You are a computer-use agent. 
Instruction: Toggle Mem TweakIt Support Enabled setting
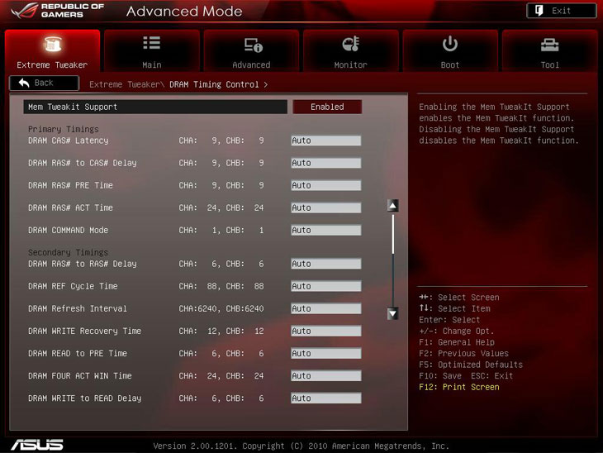326,107
